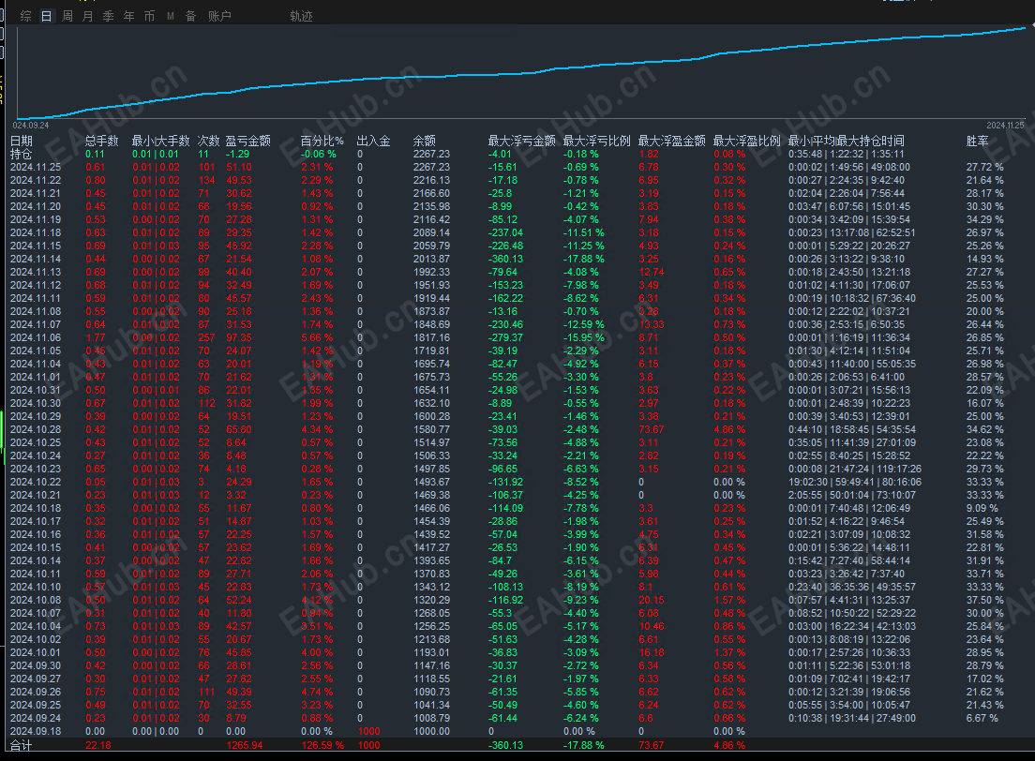Viewport: 1035px width, 761px height.
Task: Select the 2024.11.14 date row
Action: [36, 259]
